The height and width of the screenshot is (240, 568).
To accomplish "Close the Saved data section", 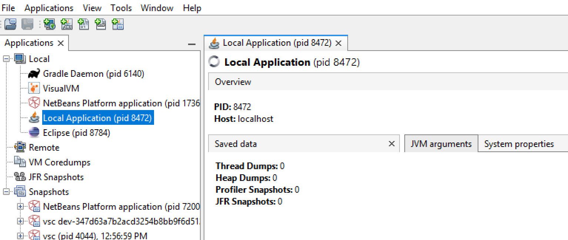I will (391, 144).
